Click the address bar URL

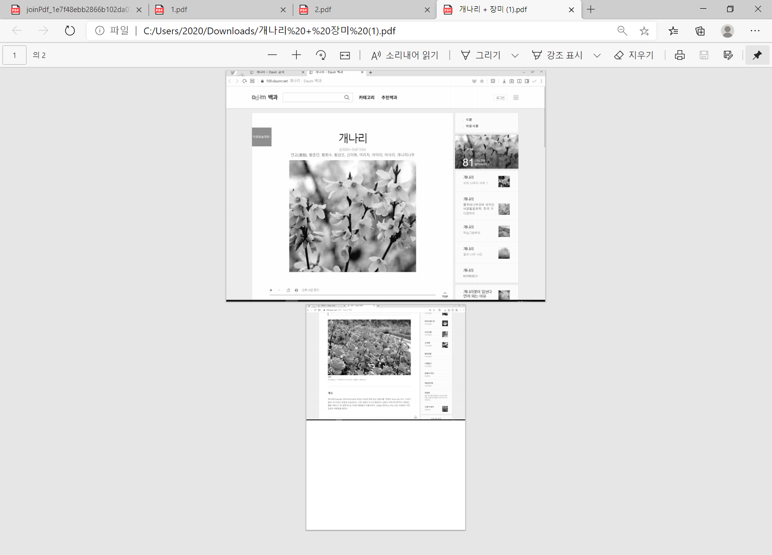[269, 31]
